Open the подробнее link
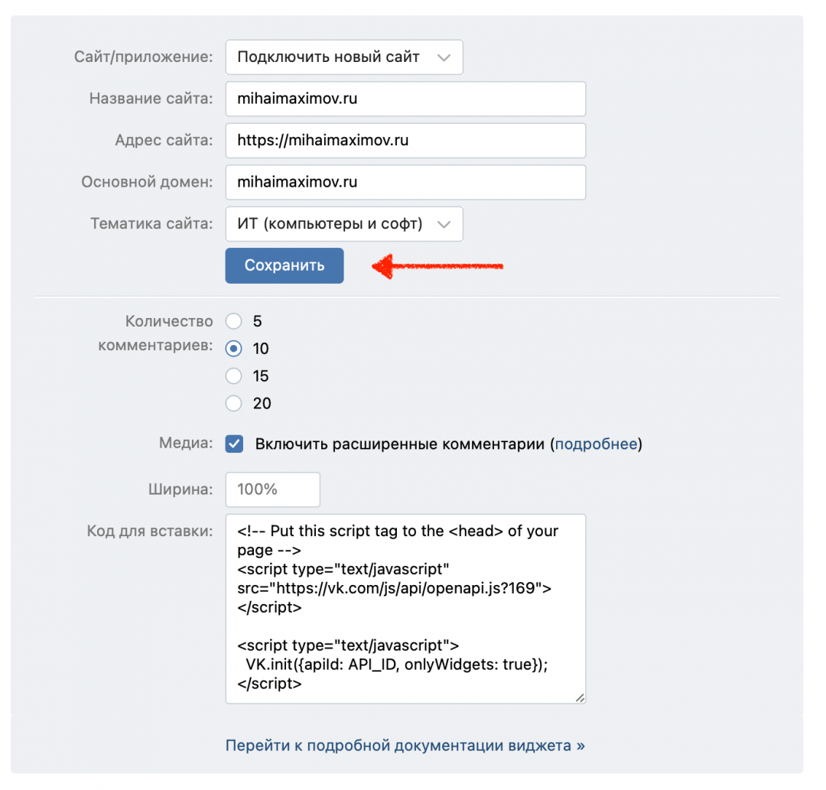This screenshot has width=826, height=790. click(x=596, y=444)
